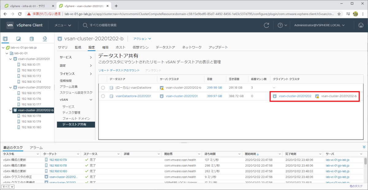Click the vm logo in header
Screen dimensions: 368x190
[x=10, y=25]
